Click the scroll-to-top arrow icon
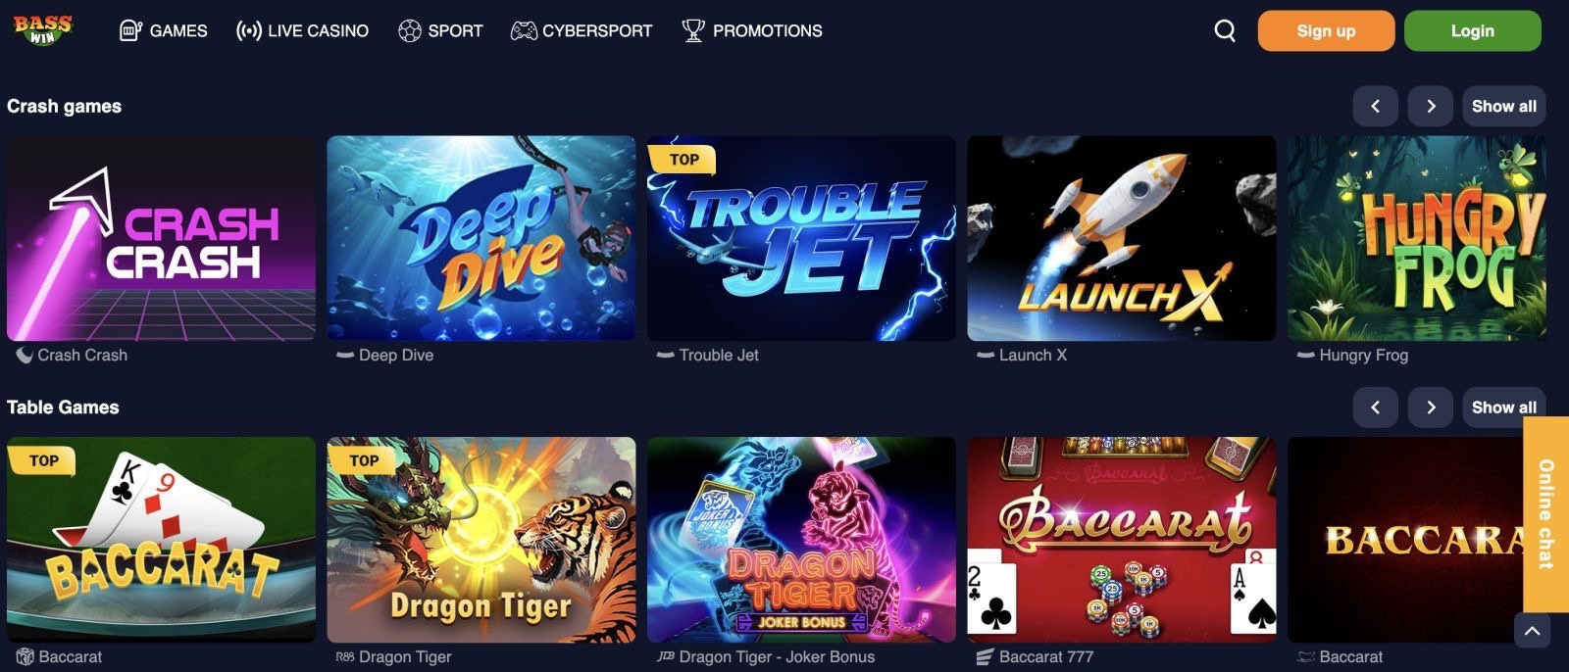Image resolution: width=1569 pixels, height=672 pixels. tap(1532, 631)
